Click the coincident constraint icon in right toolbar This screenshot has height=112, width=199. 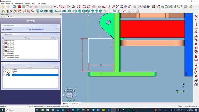click(x=196, y=16)
